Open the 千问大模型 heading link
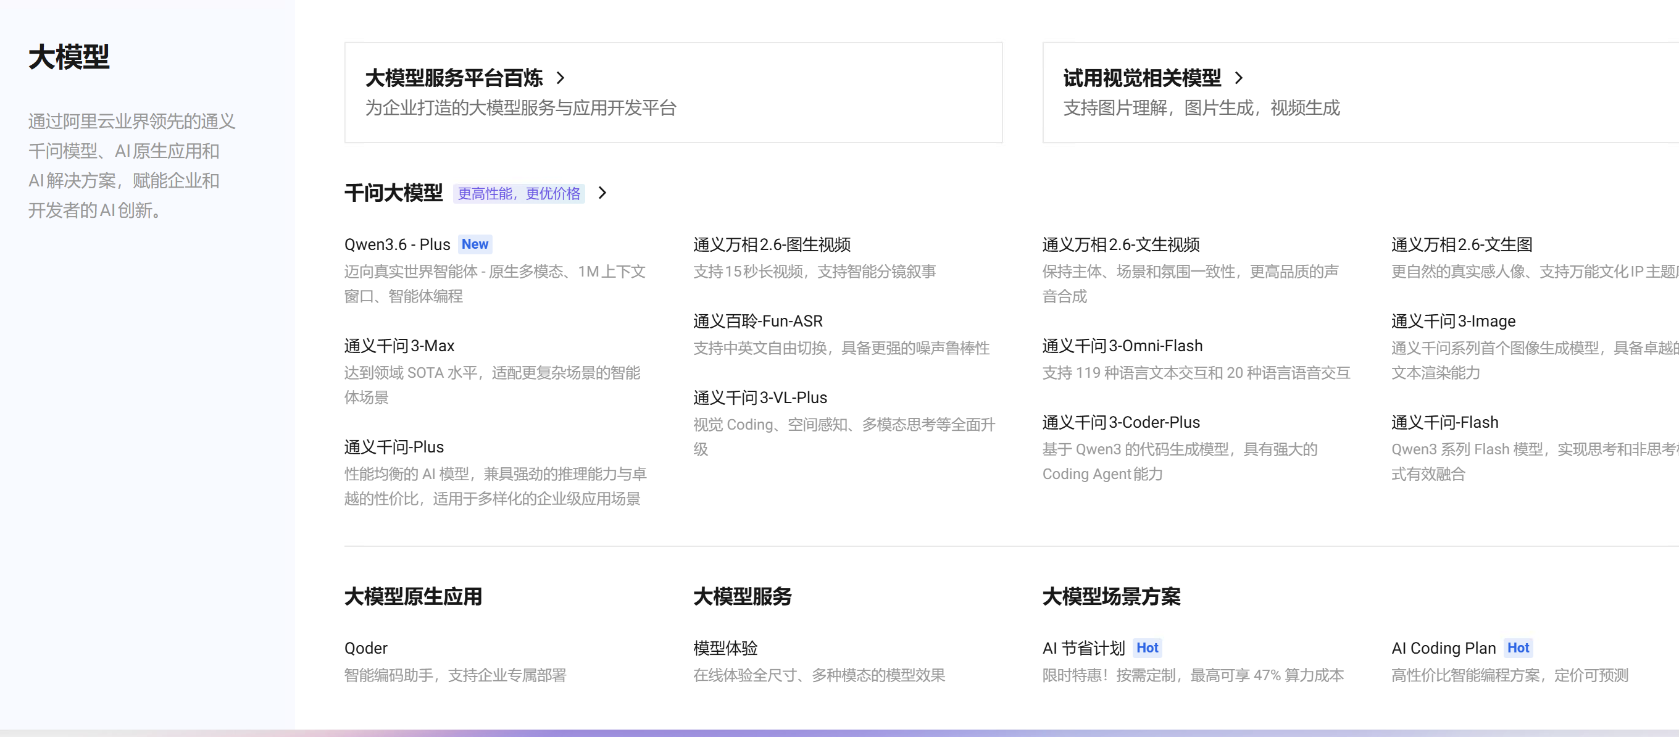The image size is (1679, 737). (393, 193)
